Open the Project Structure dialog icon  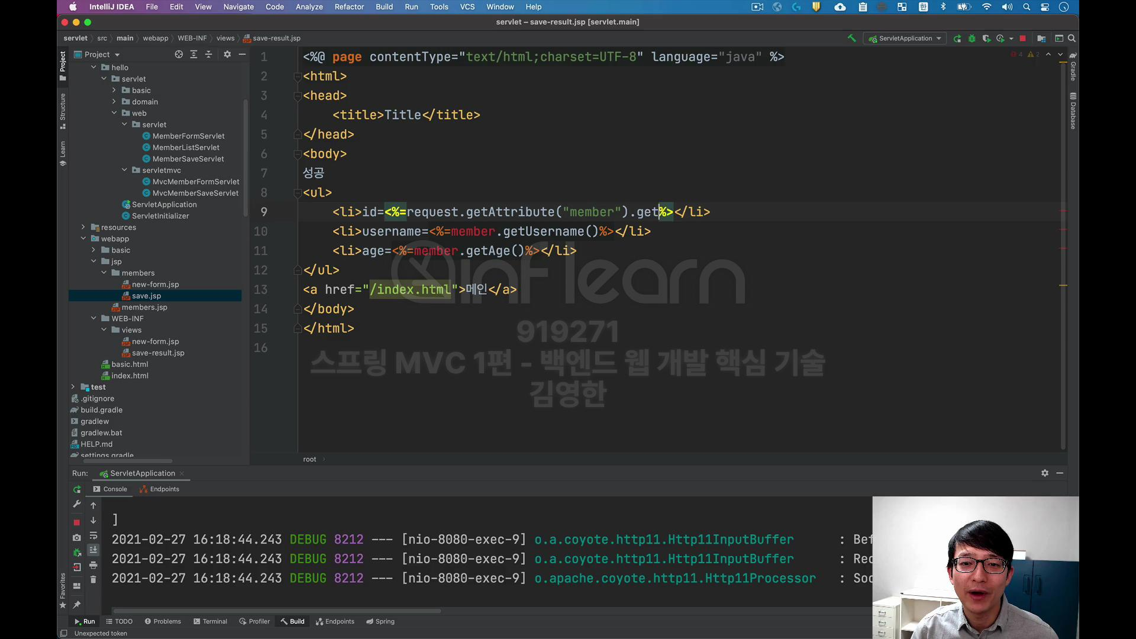(x=1041, y=38)
